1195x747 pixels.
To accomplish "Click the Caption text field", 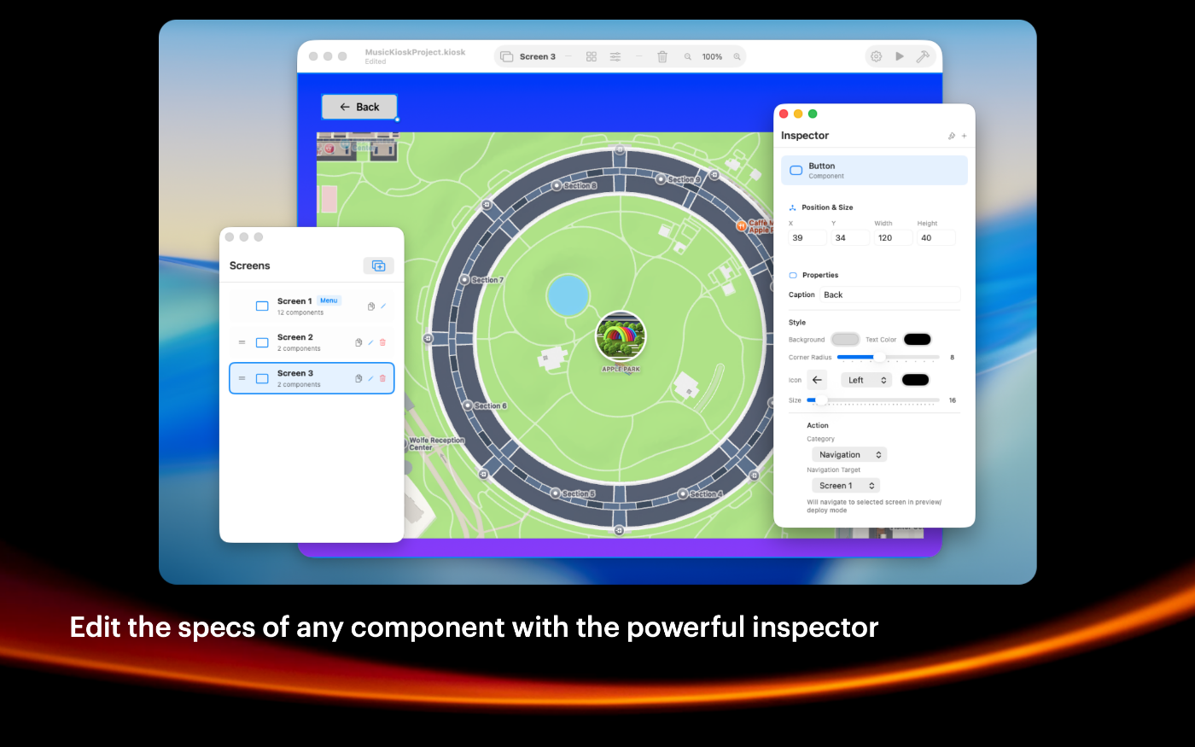I will pyautogui.click(x=889, y=295).
